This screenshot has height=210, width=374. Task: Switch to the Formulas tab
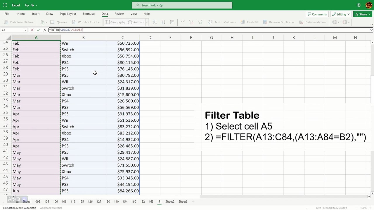point(89,14)
